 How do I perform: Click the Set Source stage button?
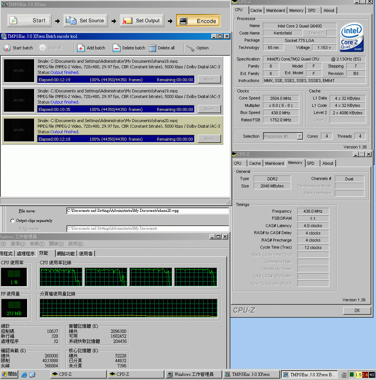click(86, 21)
